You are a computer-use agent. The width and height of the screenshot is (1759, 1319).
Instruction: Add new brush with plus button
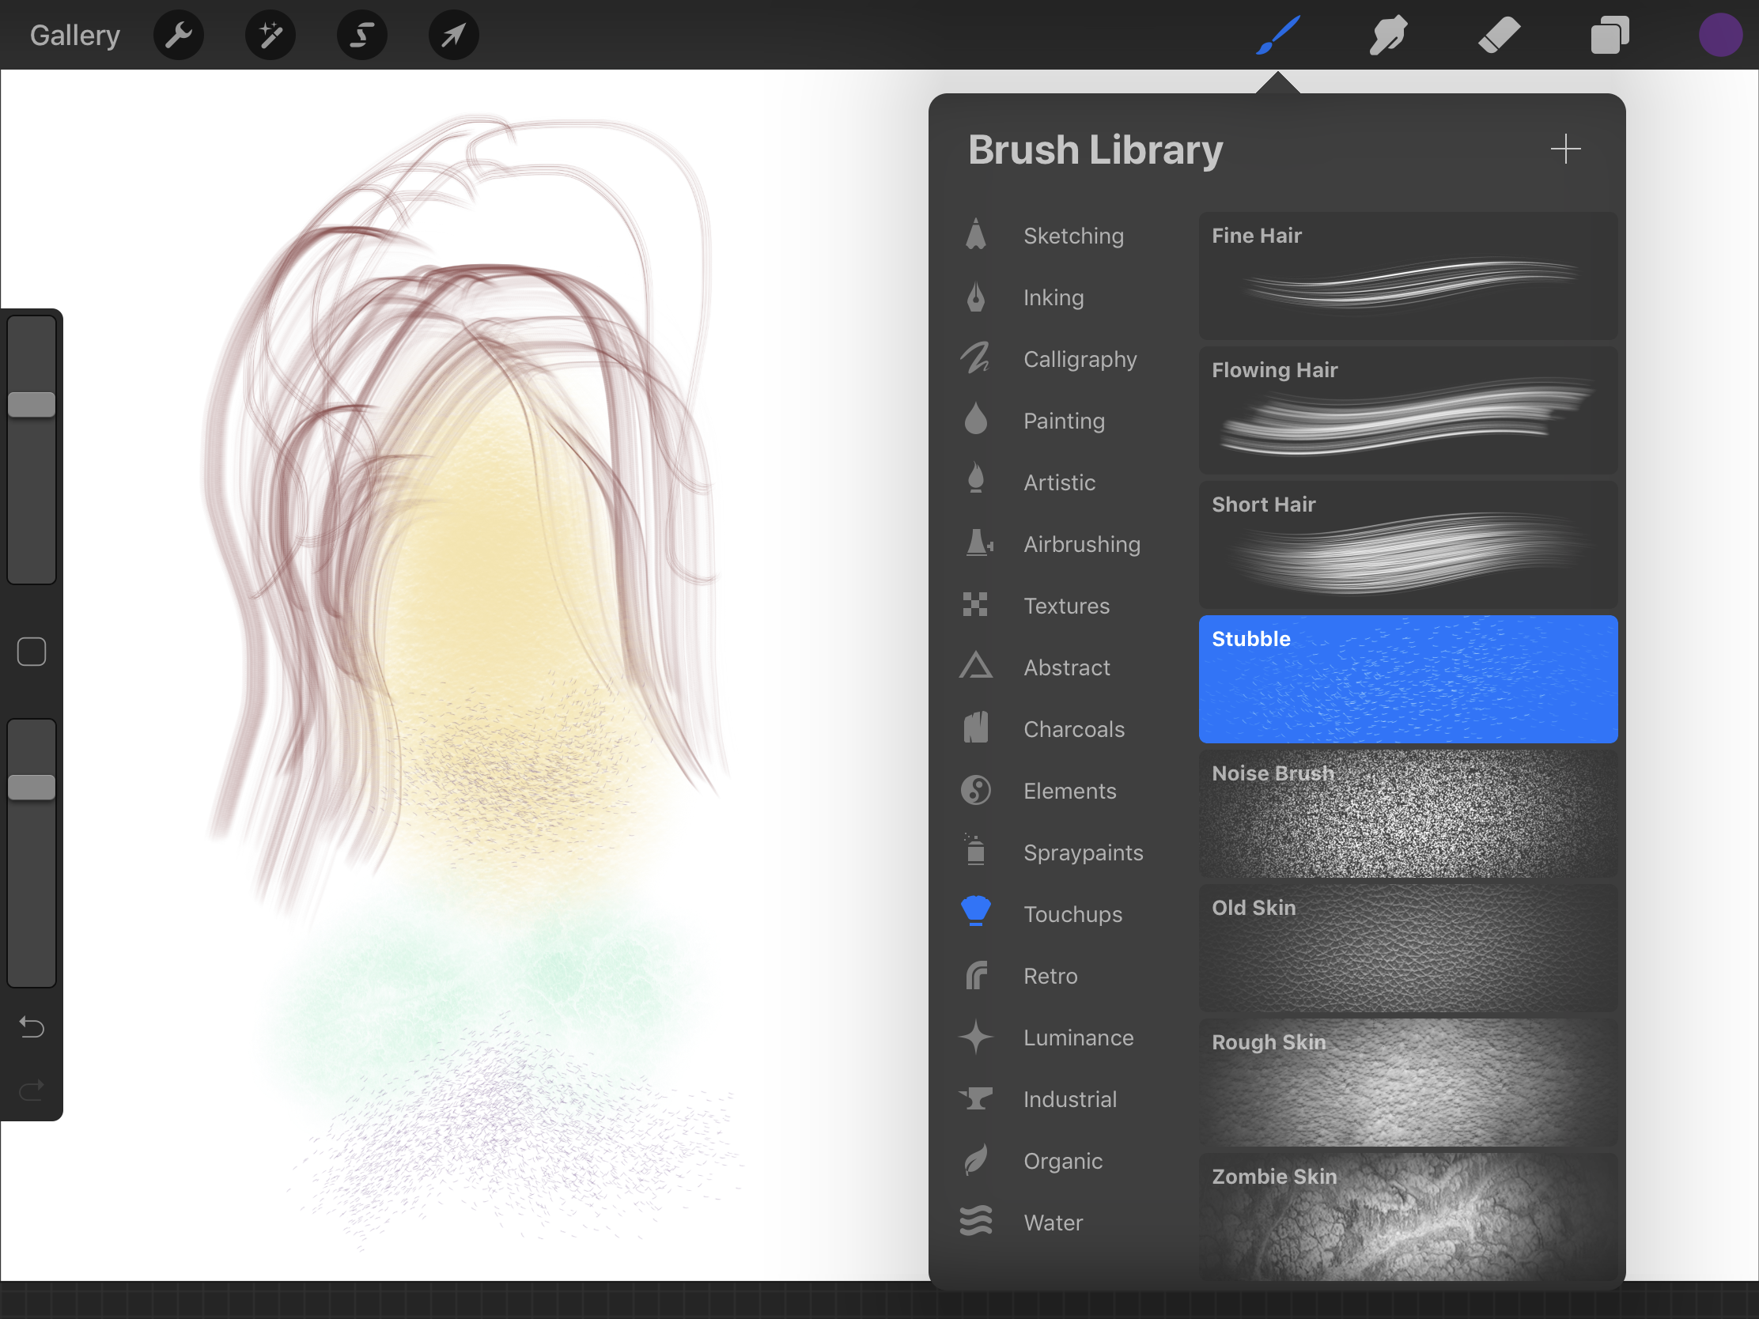pos(1565,149)
